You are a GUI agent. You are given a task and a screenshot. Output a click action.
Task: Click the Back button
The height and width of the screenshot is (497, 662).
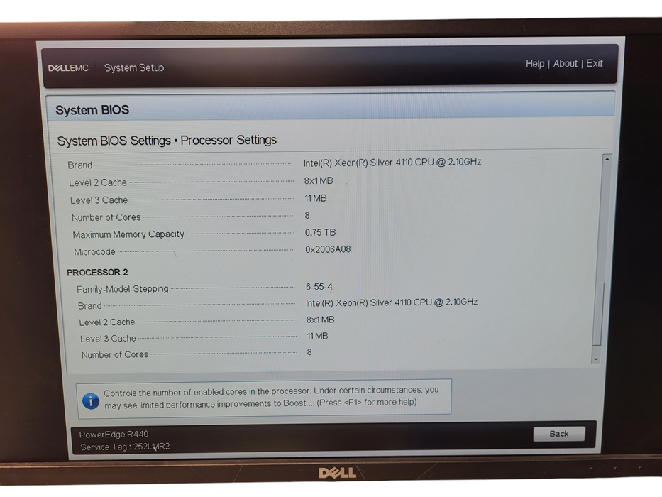click(558, 434)
